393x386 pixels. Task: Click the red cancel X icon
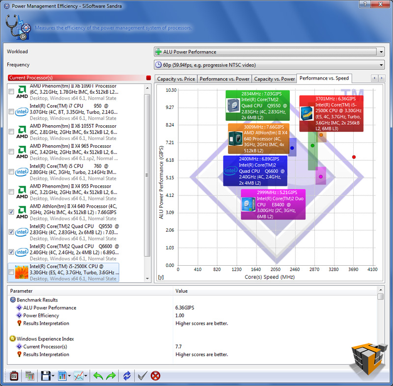coord(155,376)
